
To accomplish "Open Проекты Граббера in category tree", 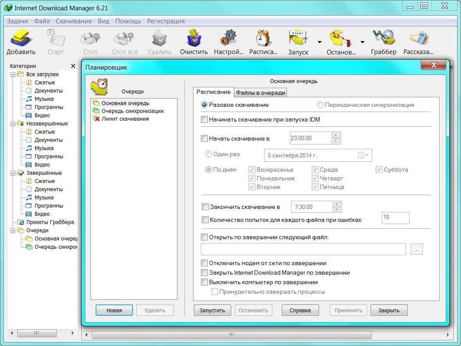I will pos(50,222).
